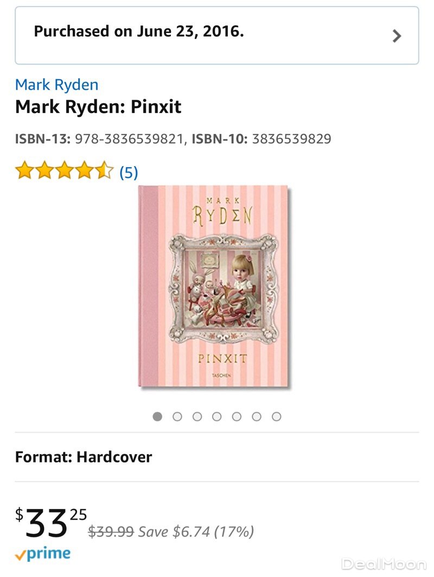Select the fourth image carousel dot
Screen dimensions: 434x577
[x=217, y=417]
